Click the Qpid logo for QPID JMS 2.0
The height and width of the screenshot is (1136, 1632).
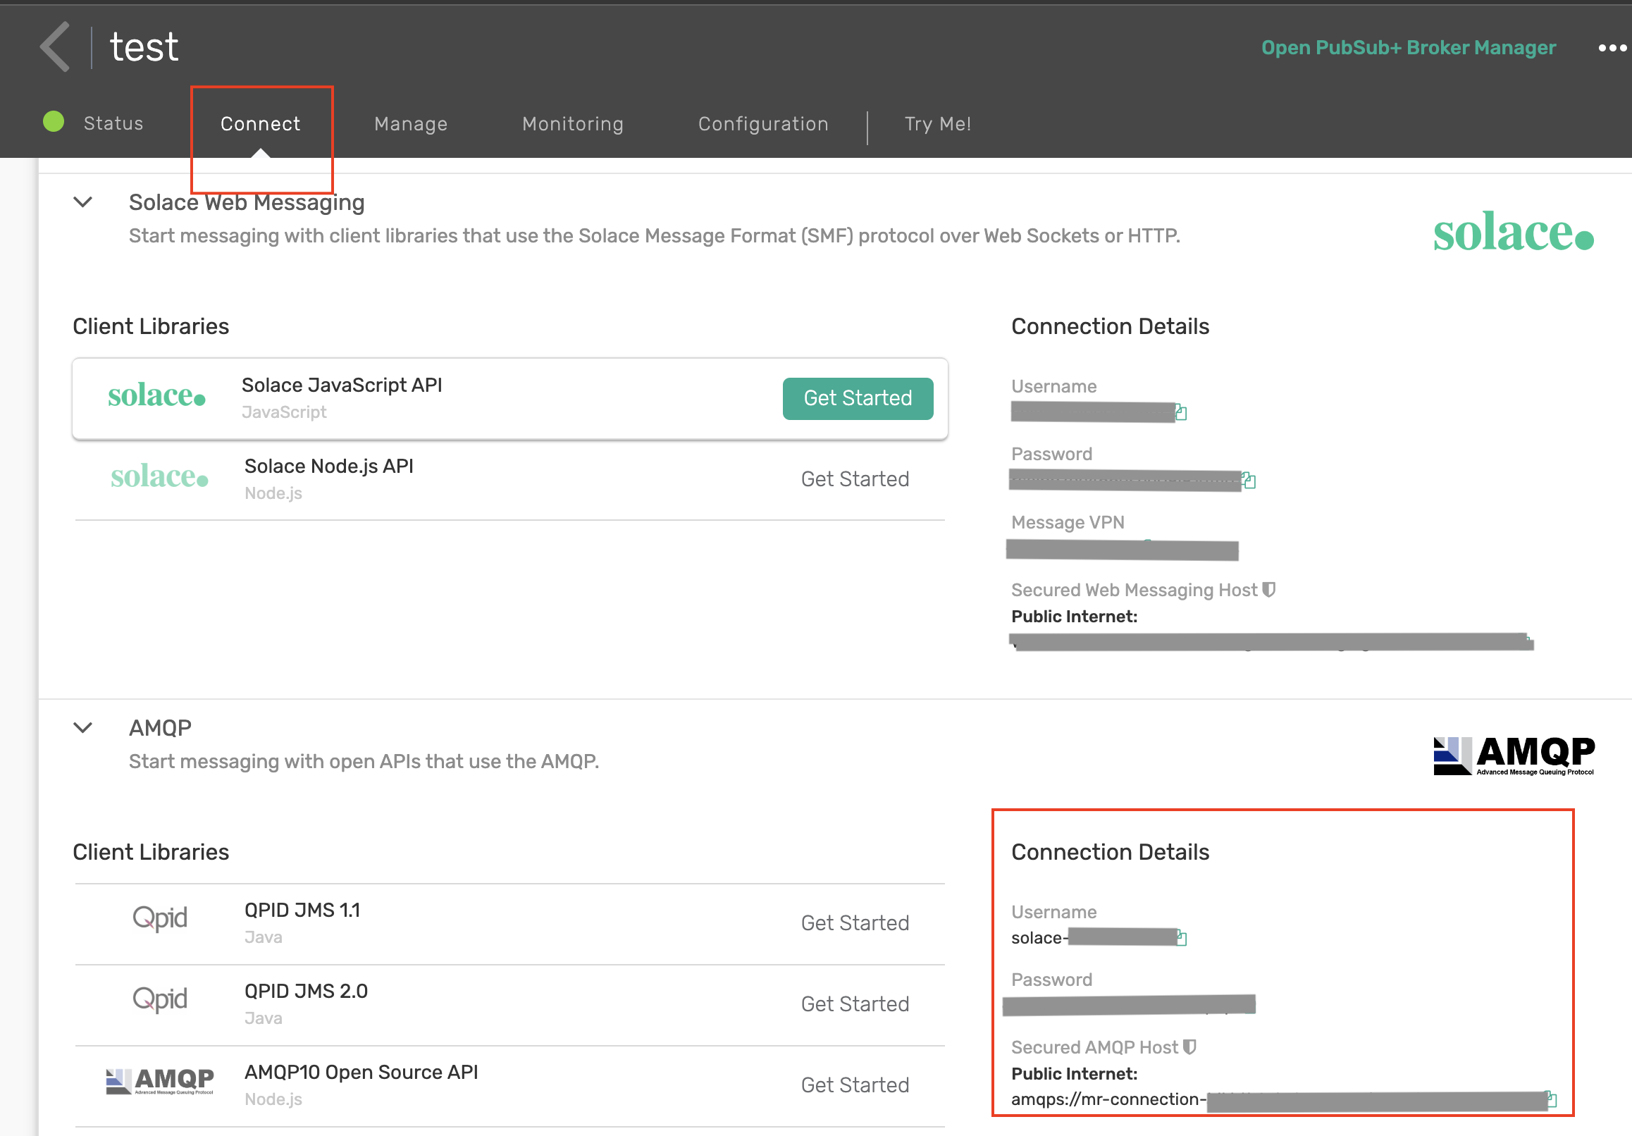pos(160,999)
